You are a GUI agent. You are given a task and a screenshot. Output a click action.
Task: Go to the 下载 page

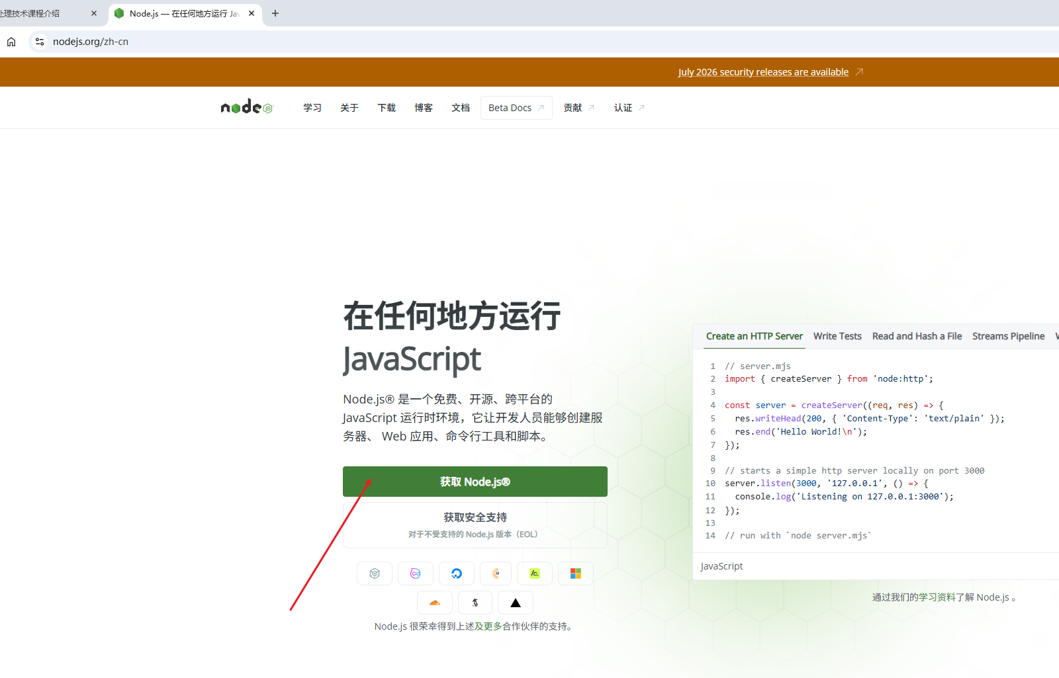point(387,108)
